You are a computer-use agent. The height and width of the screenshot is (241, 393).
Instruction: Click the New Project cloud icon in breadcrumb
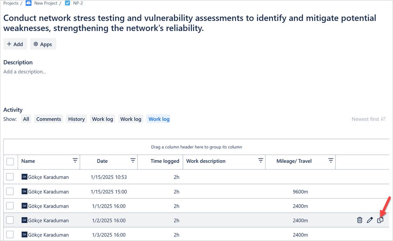pyautogui.click(x=29, y=3)
